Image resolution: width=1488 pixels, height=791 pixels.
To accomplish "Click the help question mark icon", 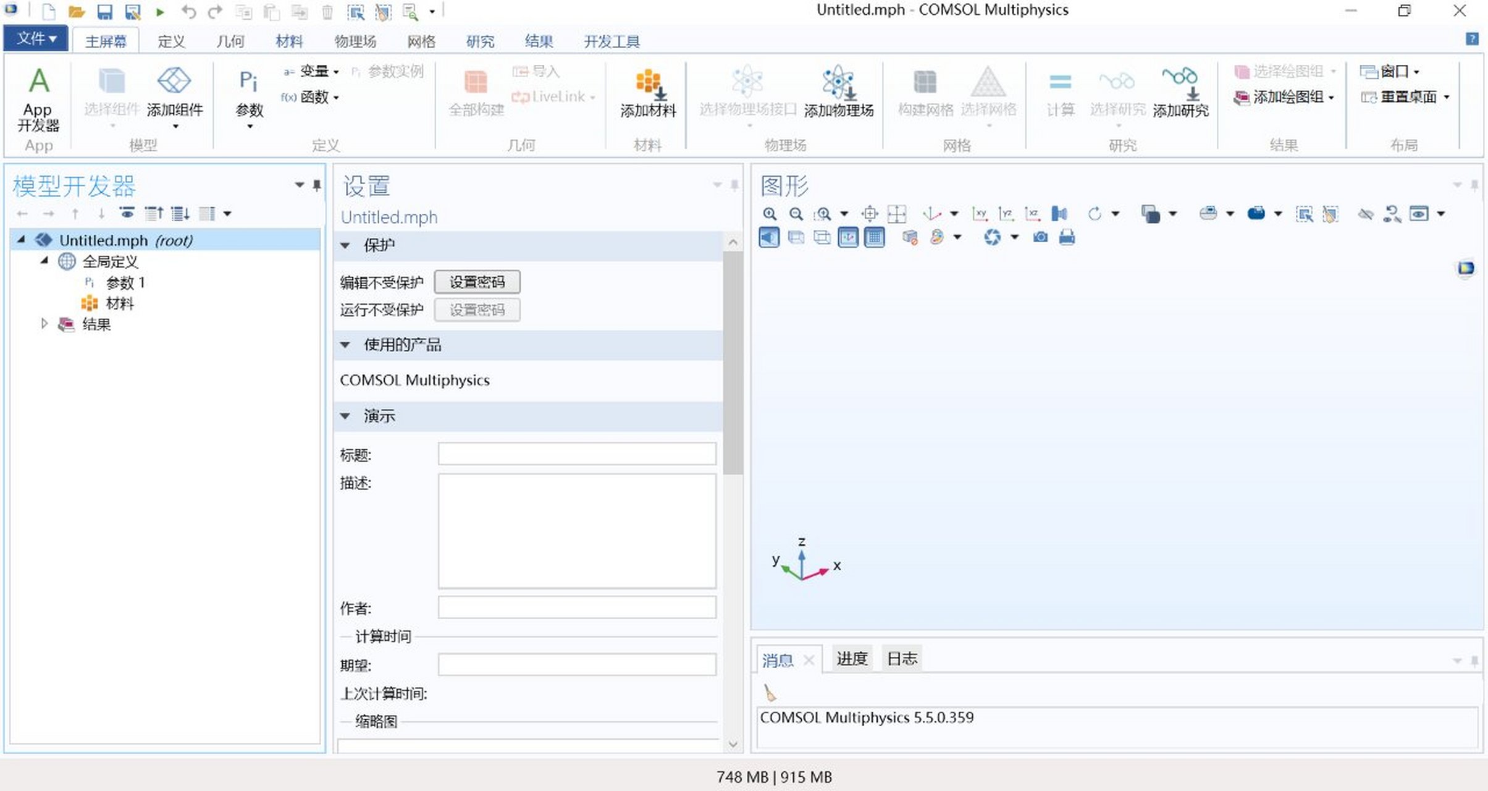I will tap(1472, 39).
